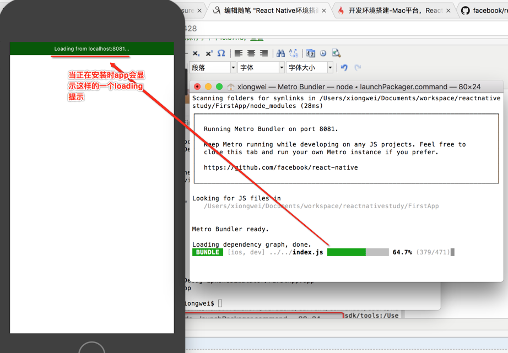Viewport: 508px width, 353px height.
Task: Minimize Metro Bundler terminal window
Action: [x=208, y=87]
